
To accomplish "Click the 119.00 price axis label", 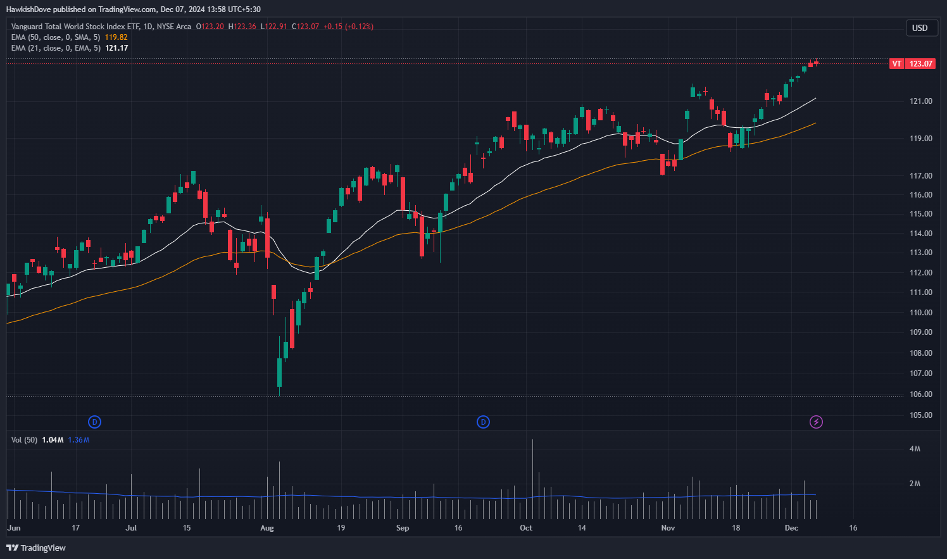I will (921, 139).
